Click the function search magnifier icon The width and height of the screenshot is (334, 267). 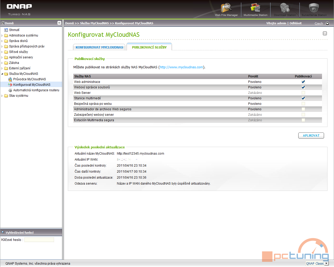[x=3, y=232]
